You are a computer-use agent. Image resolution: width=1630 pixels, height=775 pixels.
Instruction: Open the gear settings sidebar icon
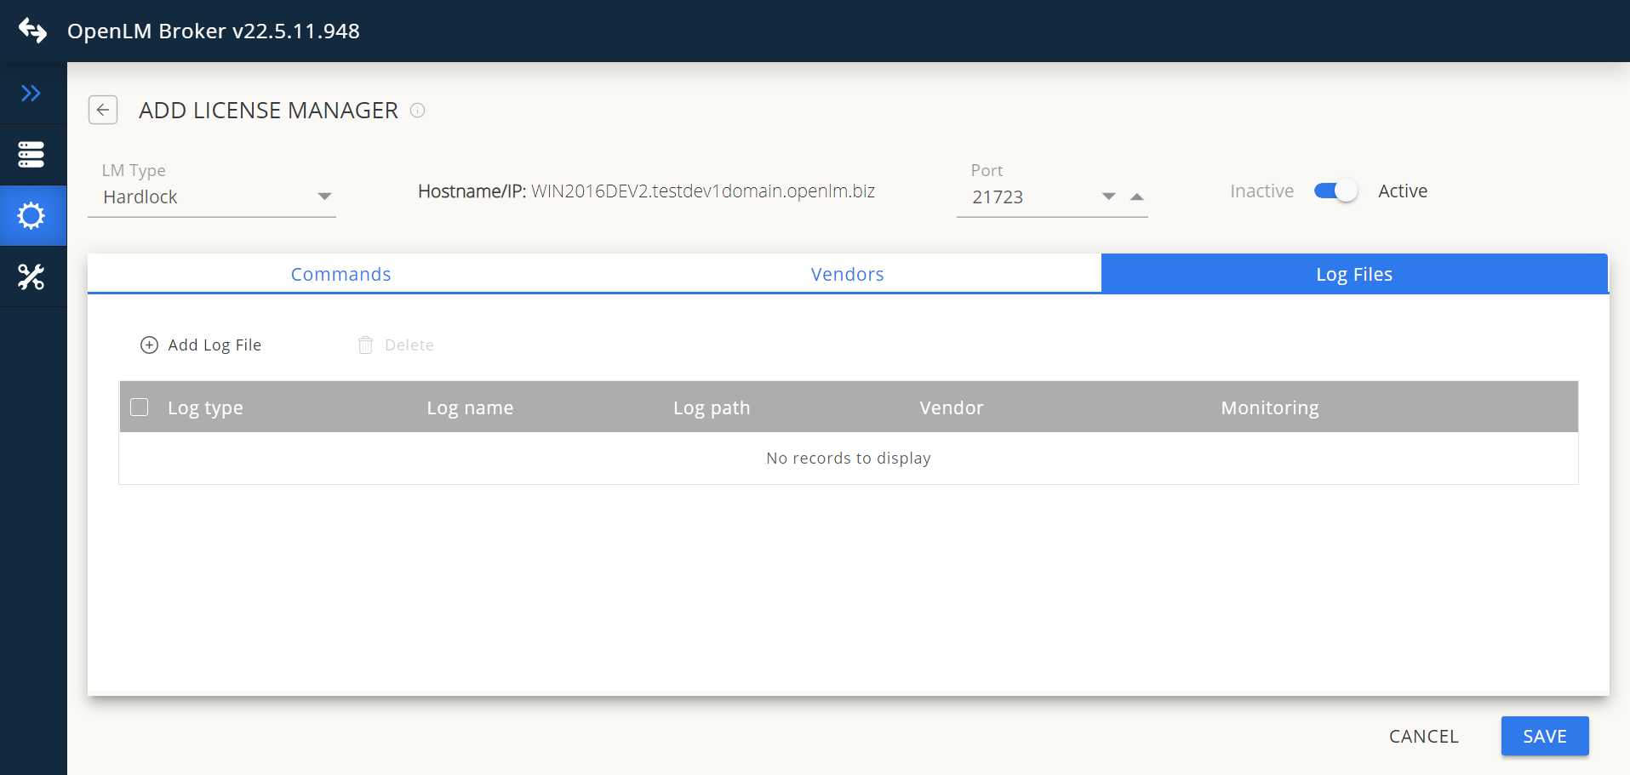(x=31, y=216)
